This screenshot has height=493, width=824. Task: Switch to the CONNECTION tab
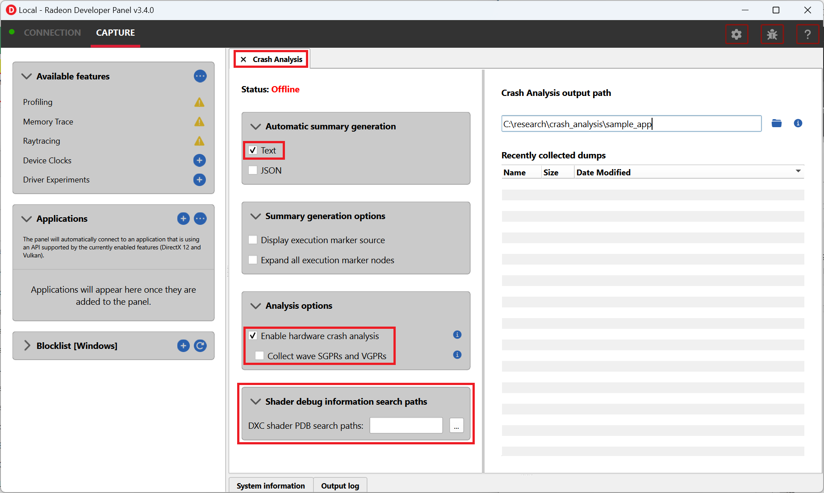(52, 33)
